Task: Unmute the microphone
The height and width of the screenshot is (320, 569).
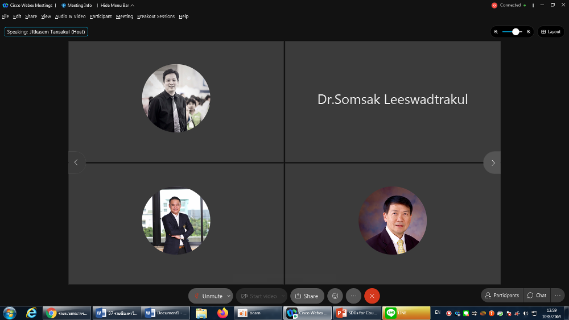Action: [x=207, y=296]
